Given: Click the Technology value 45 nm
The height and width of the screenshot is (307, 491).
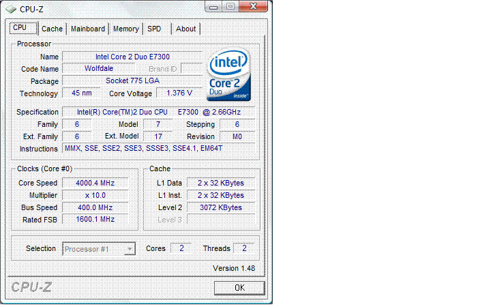Looking at the screenshot, I should click(x=81, y=93).
